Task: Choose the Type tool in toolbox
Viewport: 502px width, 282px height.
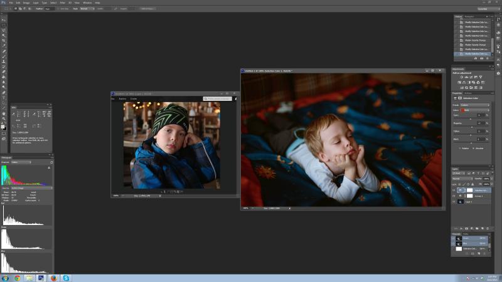Action: [4, 98]
